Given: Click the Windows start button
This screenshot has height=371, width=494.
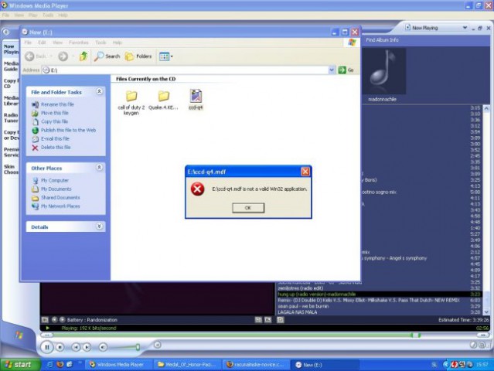Looking at the screenshot, I should [x=20, y=365].
